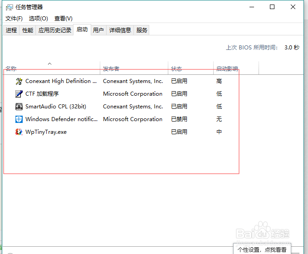Switch to the 详细信息 tab

120,30
